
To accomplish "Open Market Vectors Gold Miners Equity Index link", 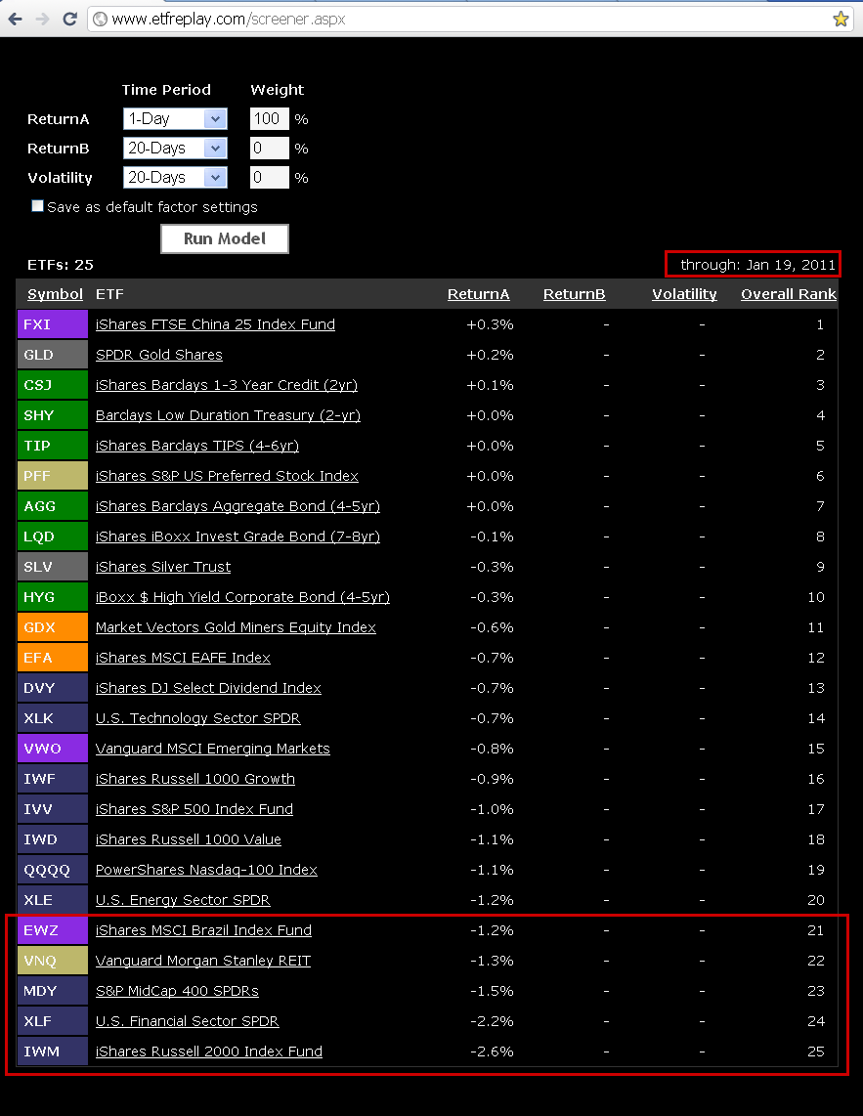I will [236, 627].
